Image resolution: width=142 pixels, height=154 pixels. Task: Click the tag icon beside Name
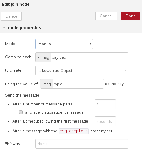[7, 143]
